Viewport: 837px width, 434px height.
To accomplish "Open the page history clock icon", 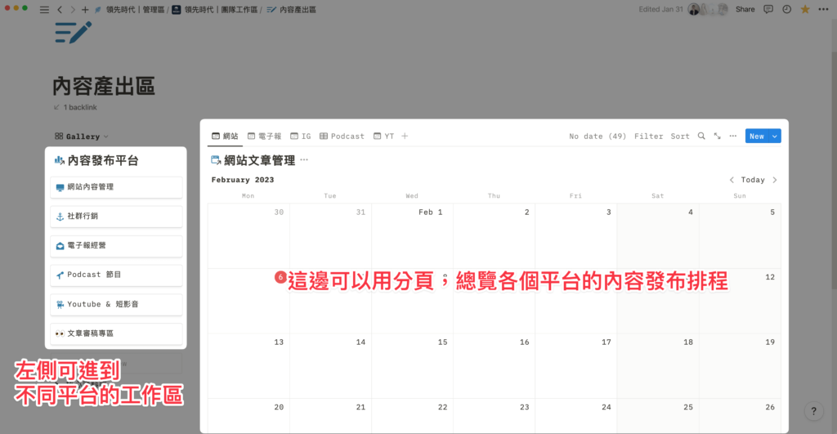I will 787,9.
